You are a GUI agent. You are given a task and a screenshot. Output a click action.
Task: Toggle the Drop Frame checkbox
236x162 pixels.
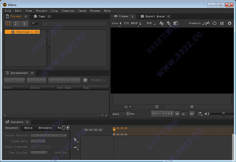point(52,153)
